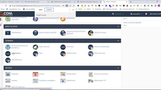Open the MySQL remoto icon

coord(91,33)
